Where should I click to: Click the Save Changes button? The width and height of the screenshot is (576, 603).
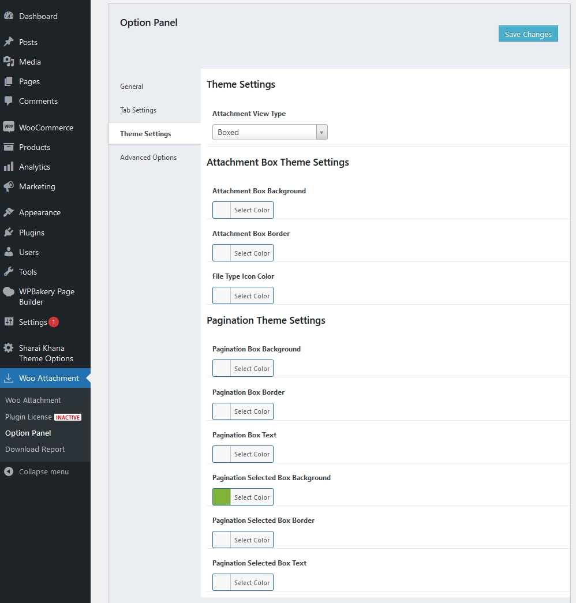click(528, 34)
